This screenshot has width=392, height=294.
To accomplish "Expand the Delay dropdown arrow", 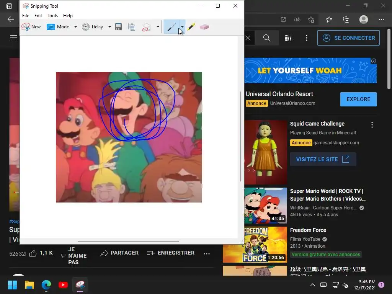I will tap(109, 27).
